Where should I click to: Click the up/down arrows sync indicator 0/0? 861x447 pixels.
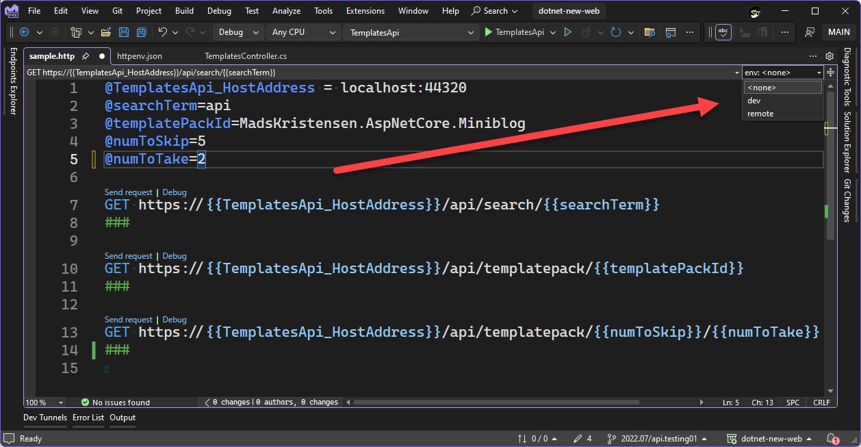537,439
